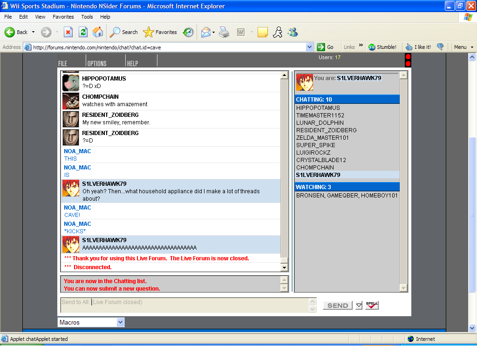Open the Edit menu
Screen dimensions: 477x346
[x=23, y=17]
